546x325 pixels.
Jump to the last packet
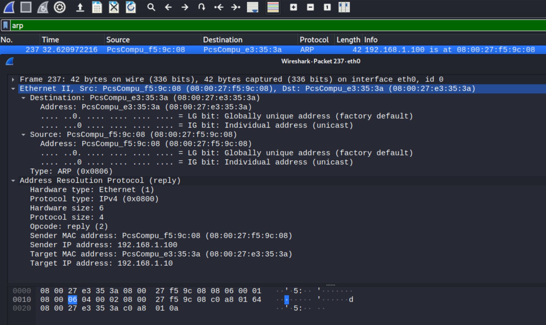[x=235, y=7]
